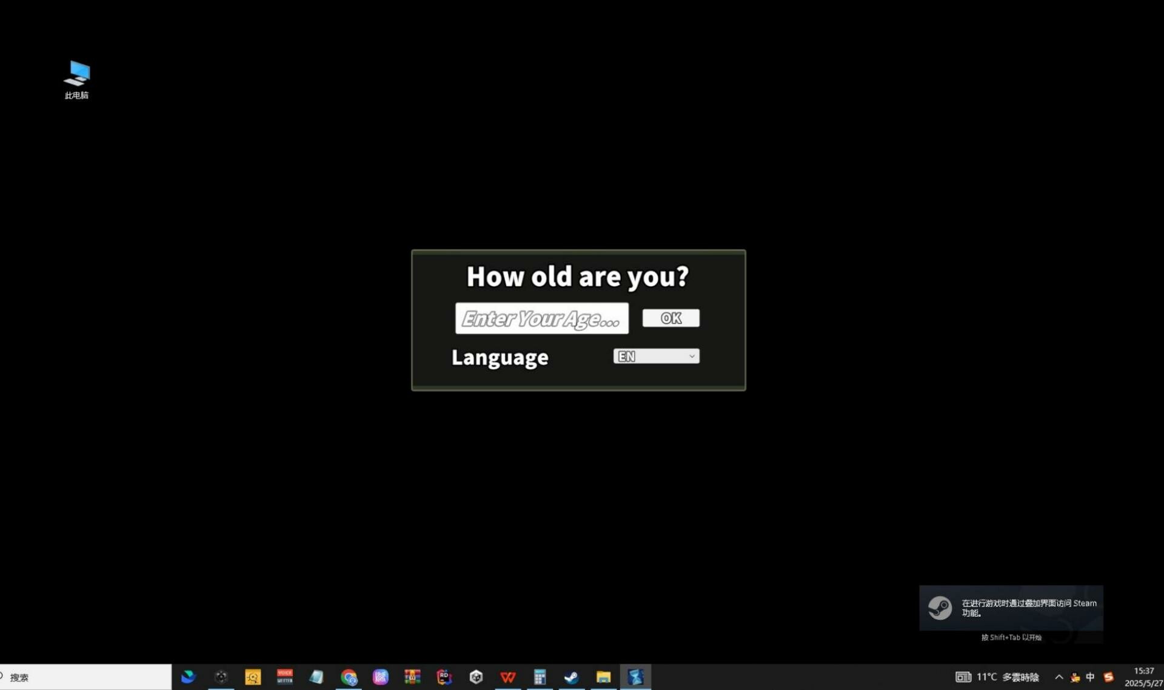
Task: Open WinRAR from the taskbar
Action: pos(412,677)
